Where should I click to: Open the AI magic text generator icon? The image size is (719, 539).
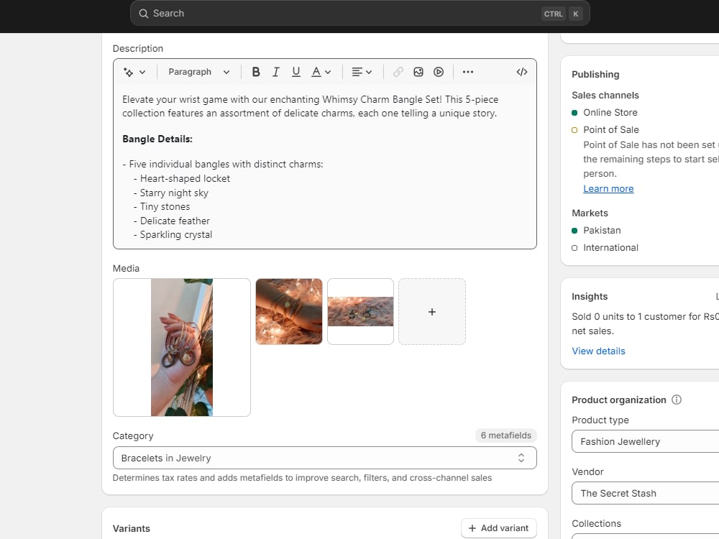[x=129, y=72]
